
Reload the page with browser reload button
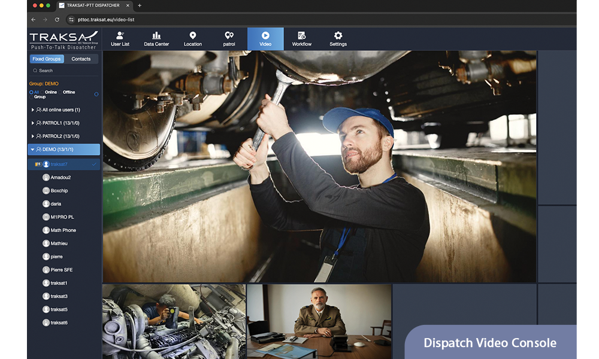[x=57, y=19]
